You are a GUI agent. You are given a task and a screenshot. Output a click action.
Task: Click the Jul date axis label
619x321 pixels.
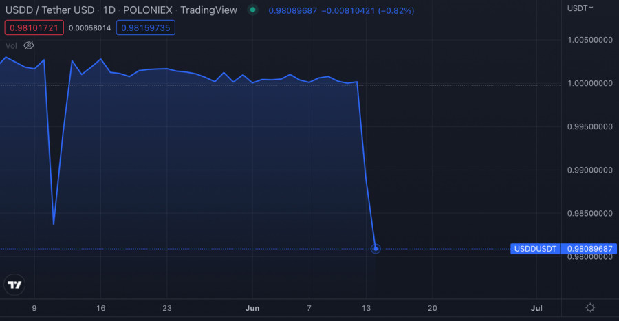click(x=536, y=308)
